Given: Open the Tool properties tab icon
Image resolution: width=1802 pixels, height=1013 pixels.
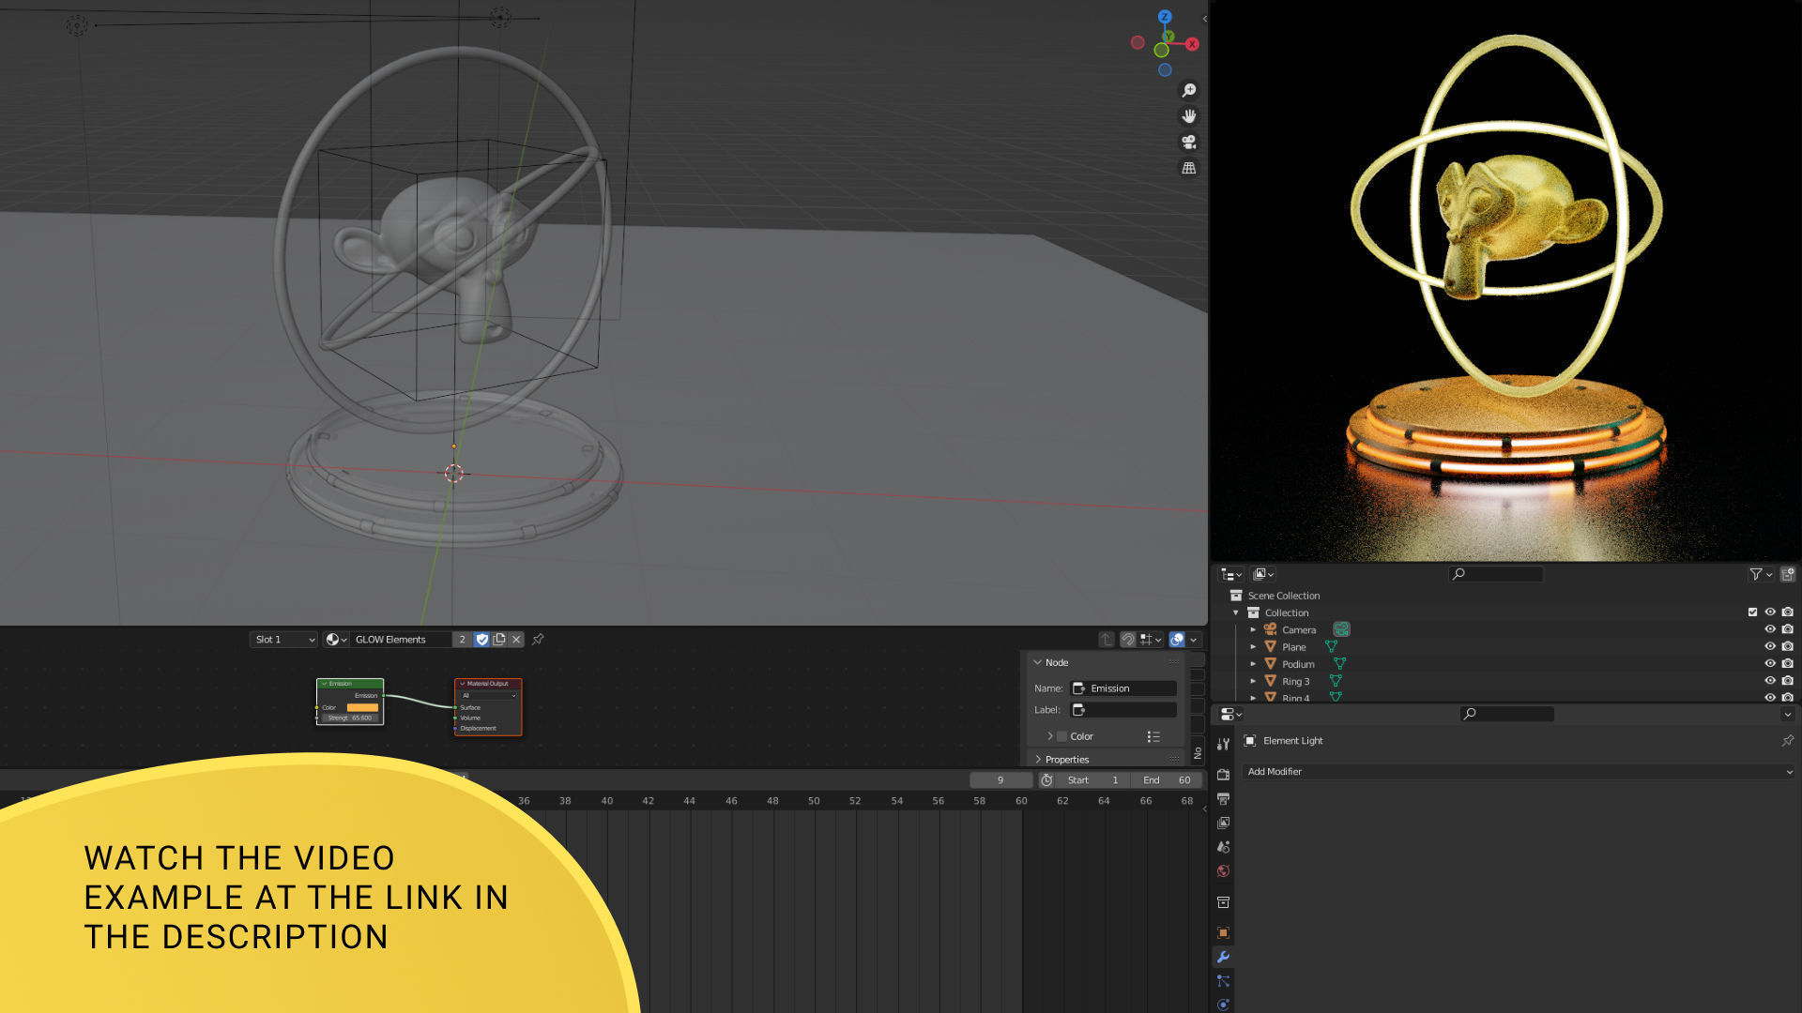Looking at the screenshot, I should [x=1223, y=744].
